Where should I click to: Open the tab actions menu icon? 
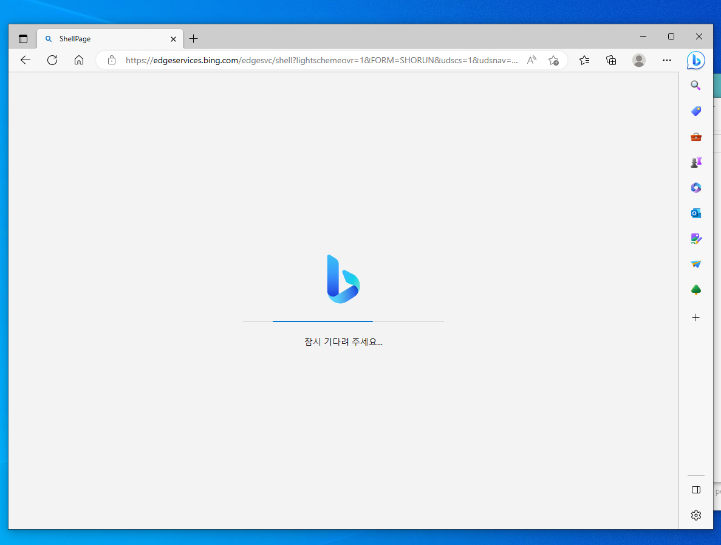(23, 39)
